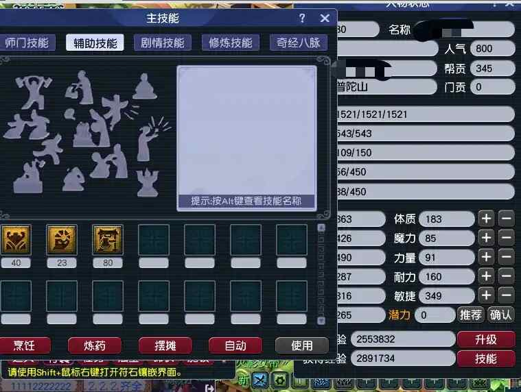Select the level 80 auxiliary skill icon
This screenshot has height=392, width=521.
(108, 240)
